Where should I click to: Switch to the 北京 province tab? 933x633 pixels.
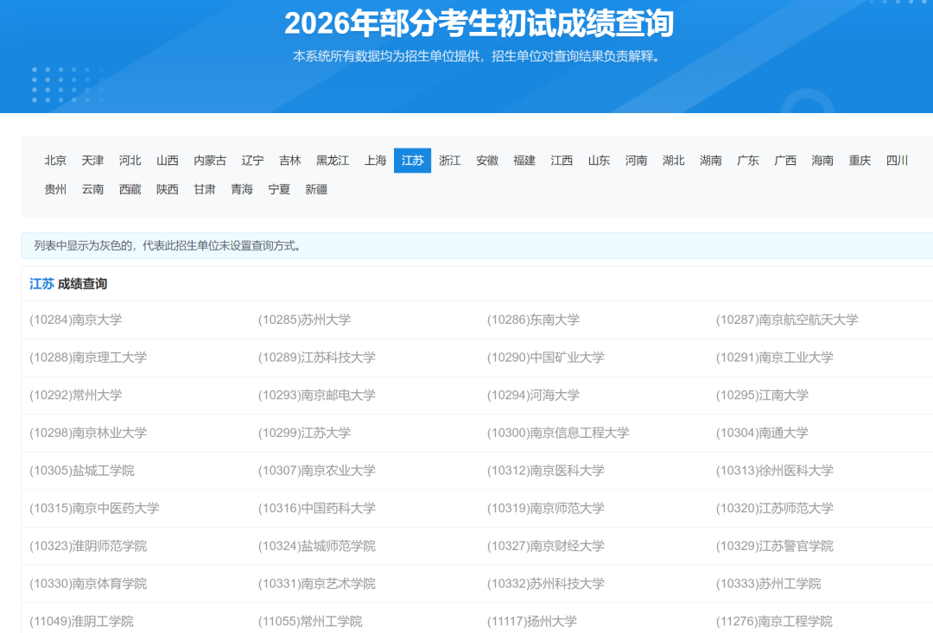tap(54, 160)
